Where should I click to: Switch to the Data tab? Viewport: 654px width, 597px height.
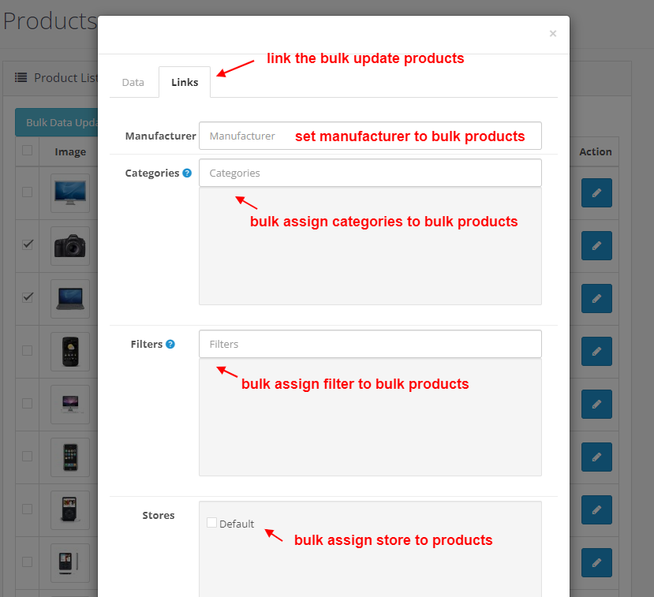click(133, 82)
